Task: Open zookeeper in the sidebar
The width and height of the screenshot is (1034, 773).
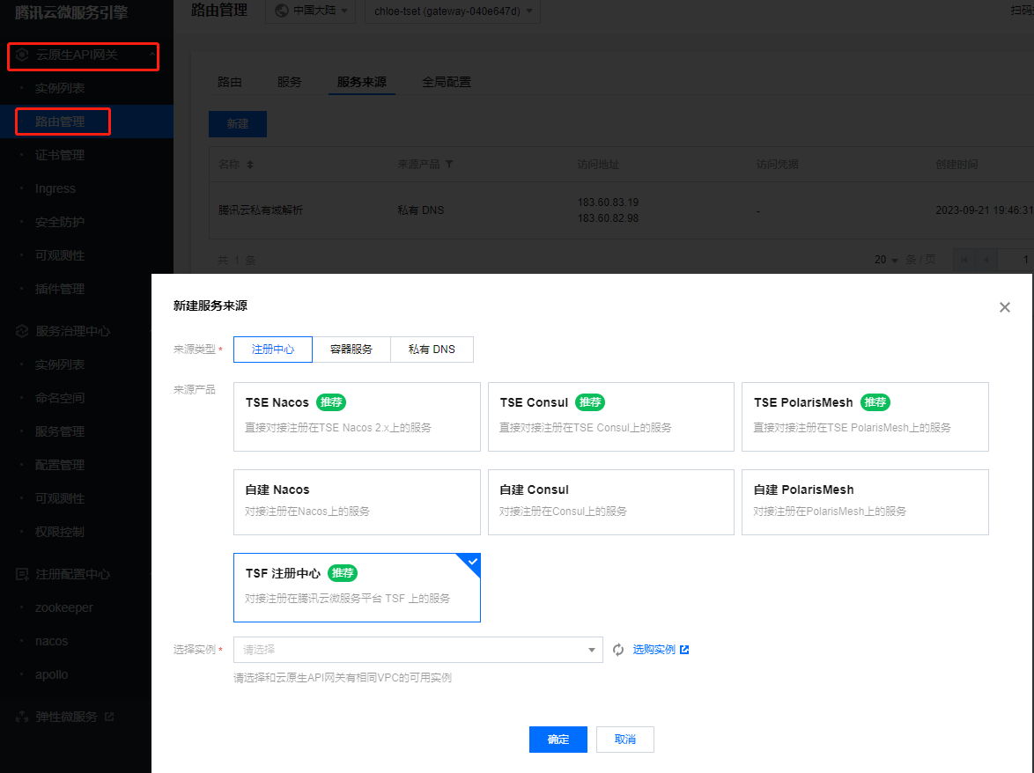Action: 64,607
